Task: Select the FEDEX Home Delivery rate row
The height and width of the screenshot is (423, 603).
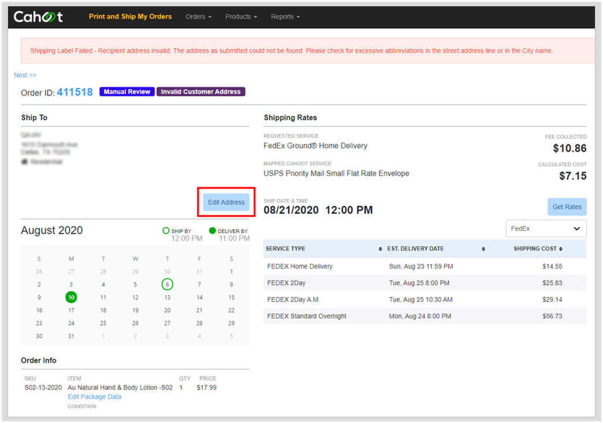Action: point(425,266)
